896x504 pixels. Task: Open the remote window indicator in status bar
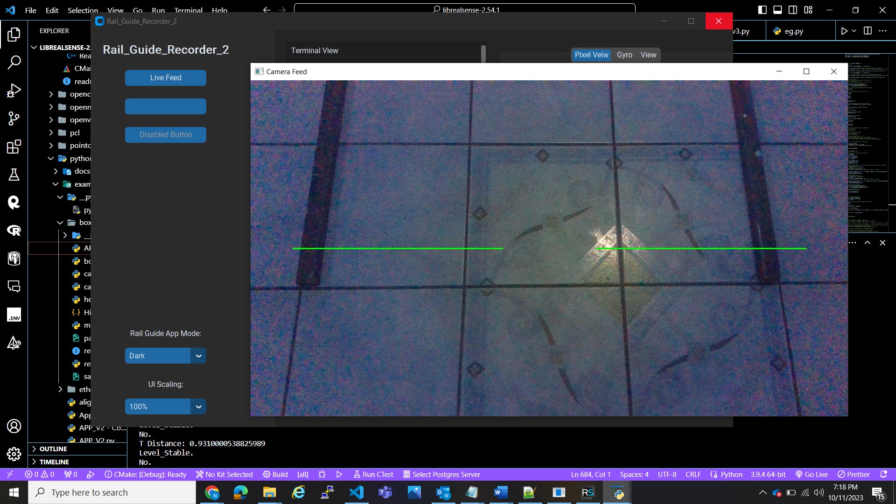tap(10, 474)
